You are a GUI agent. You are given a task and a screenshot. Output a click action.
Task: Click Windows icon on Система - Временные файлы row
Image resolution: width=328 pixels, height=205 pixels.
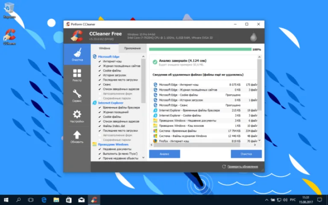pyautogui.click(x=155, y=131)
